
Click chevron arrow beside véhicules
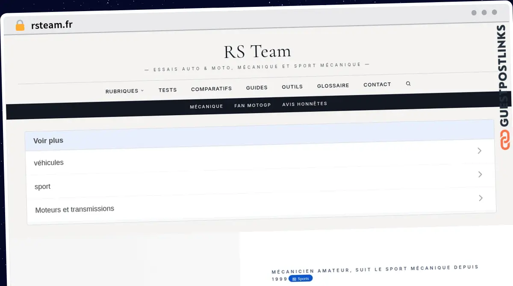[x=479, y=151]
